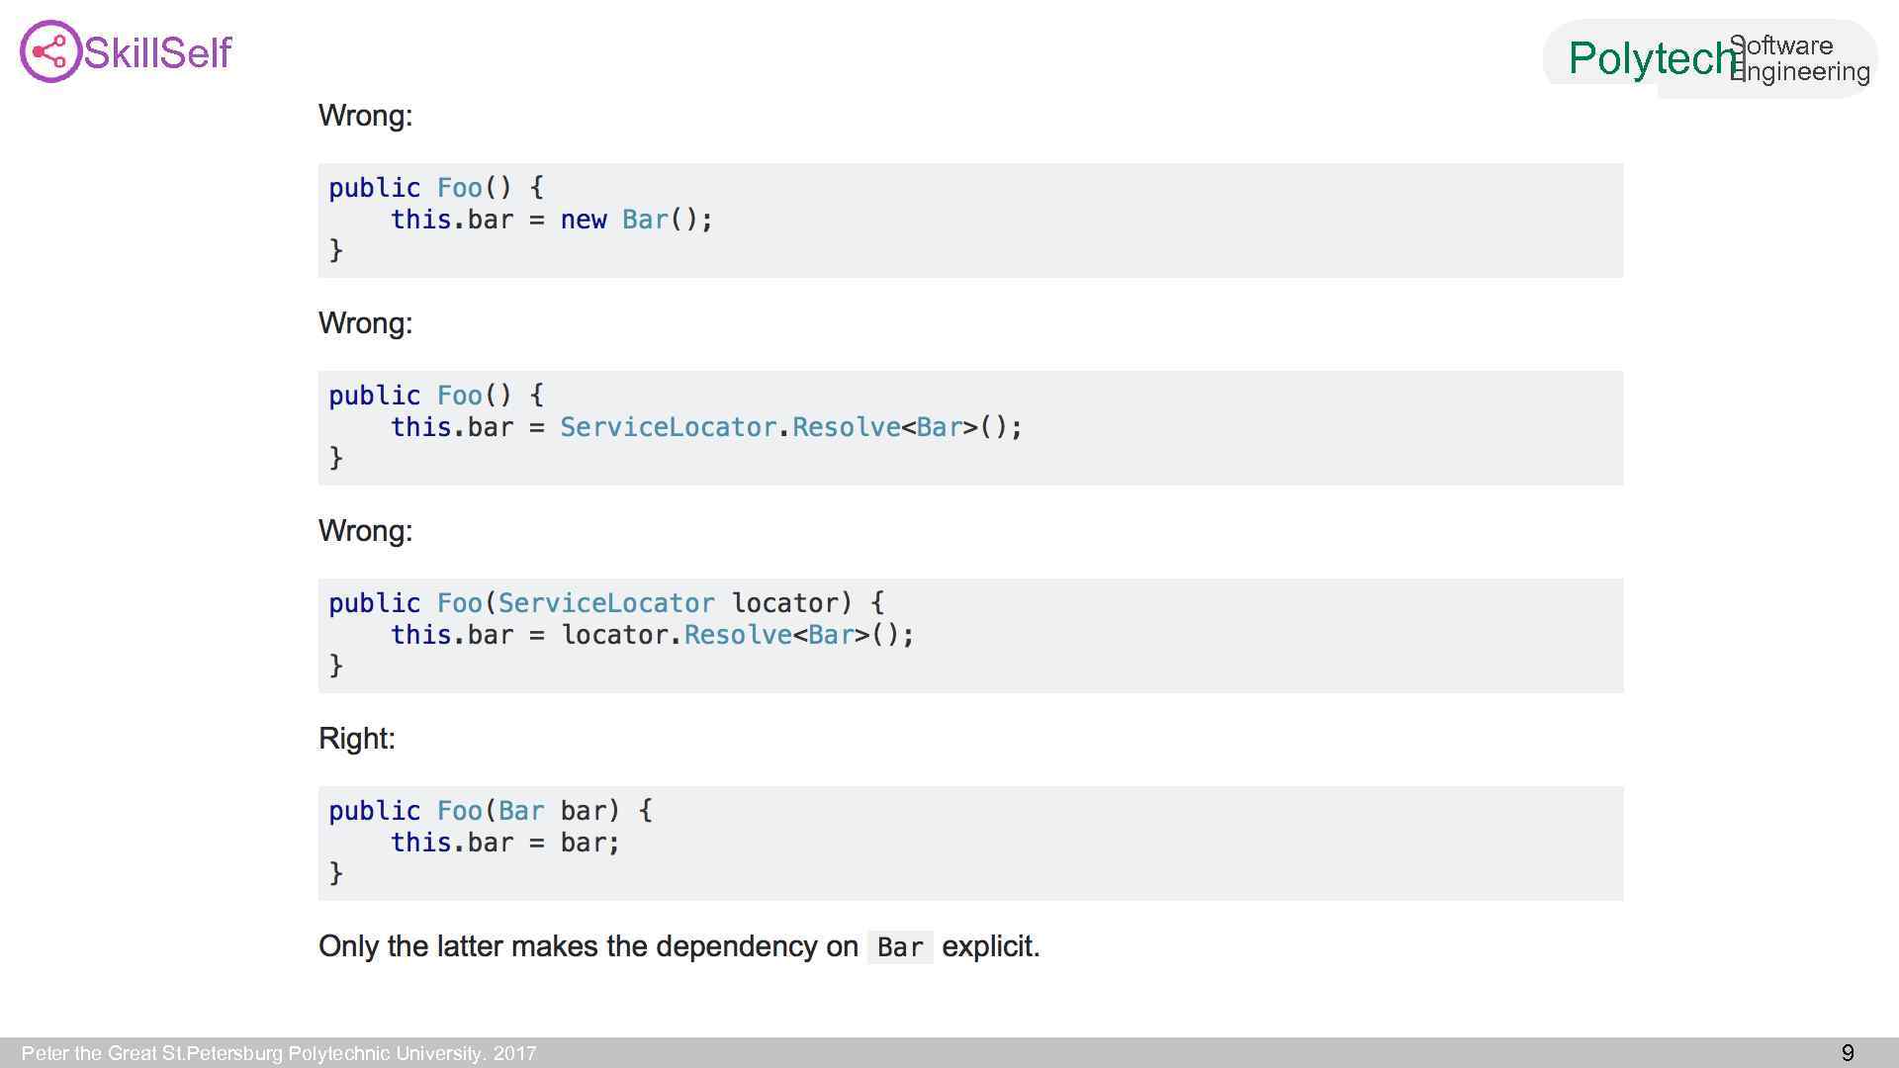Click "Foo(Bar bar)" constructor signature

click(529, 811)
